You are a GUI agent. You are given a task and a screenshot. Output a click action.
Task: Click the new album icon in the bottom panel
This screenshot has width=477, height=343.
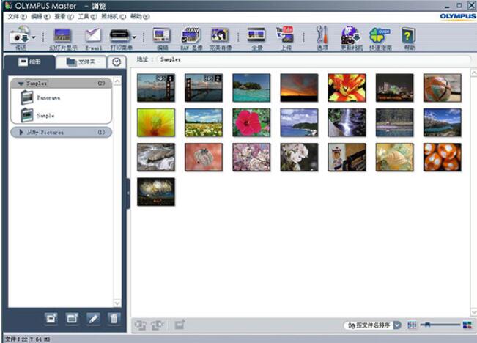click(51, 319)
